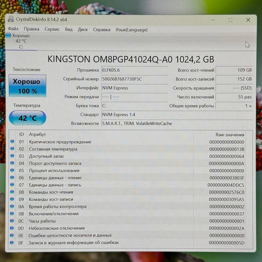Click status dot of Единицы данных - запись row
262x262 pixels.
(x=12, y=185)
